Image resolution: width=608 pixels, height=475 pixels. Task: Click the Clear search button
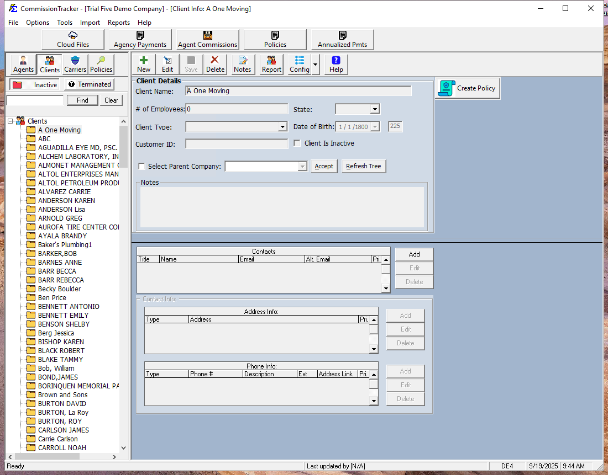pyautogui.click(x=111, y=100)
